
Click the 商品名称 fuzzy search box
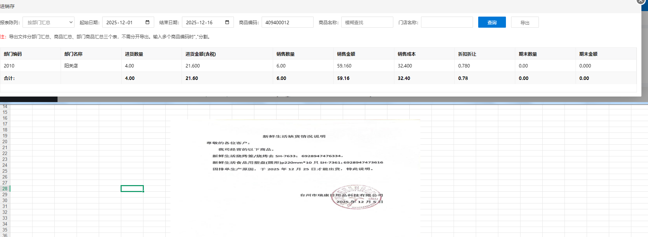tap(367, 22)
